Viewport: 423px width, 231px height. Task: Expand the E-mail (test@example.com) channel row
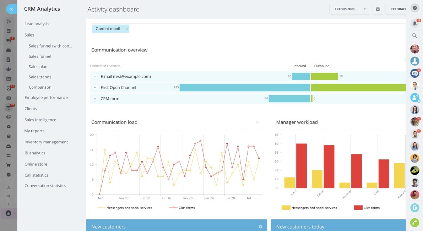(95, 76)
